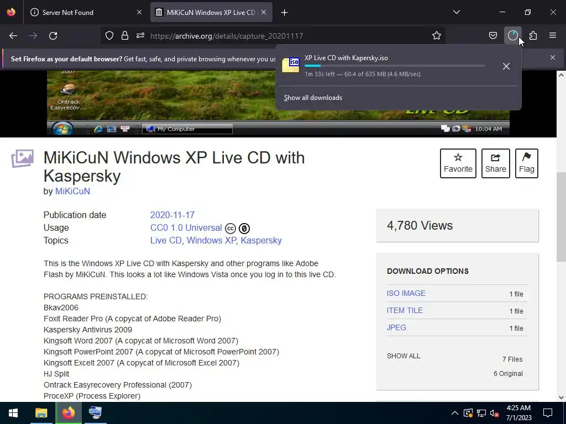Reload the current page
The image size is (566, 424).
click(53, 36)
